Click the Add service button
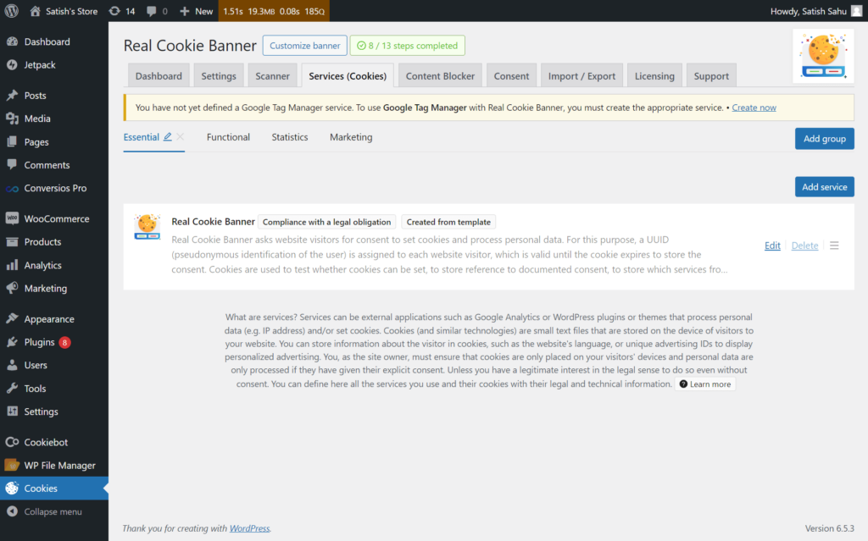This screenshot has width=868, height=541. click(824, 187)
